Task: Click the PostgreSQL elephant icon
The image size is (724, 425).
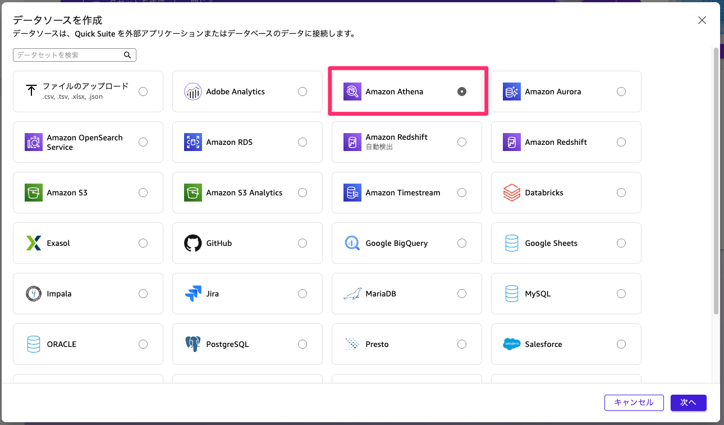Action: click(193, 344)
